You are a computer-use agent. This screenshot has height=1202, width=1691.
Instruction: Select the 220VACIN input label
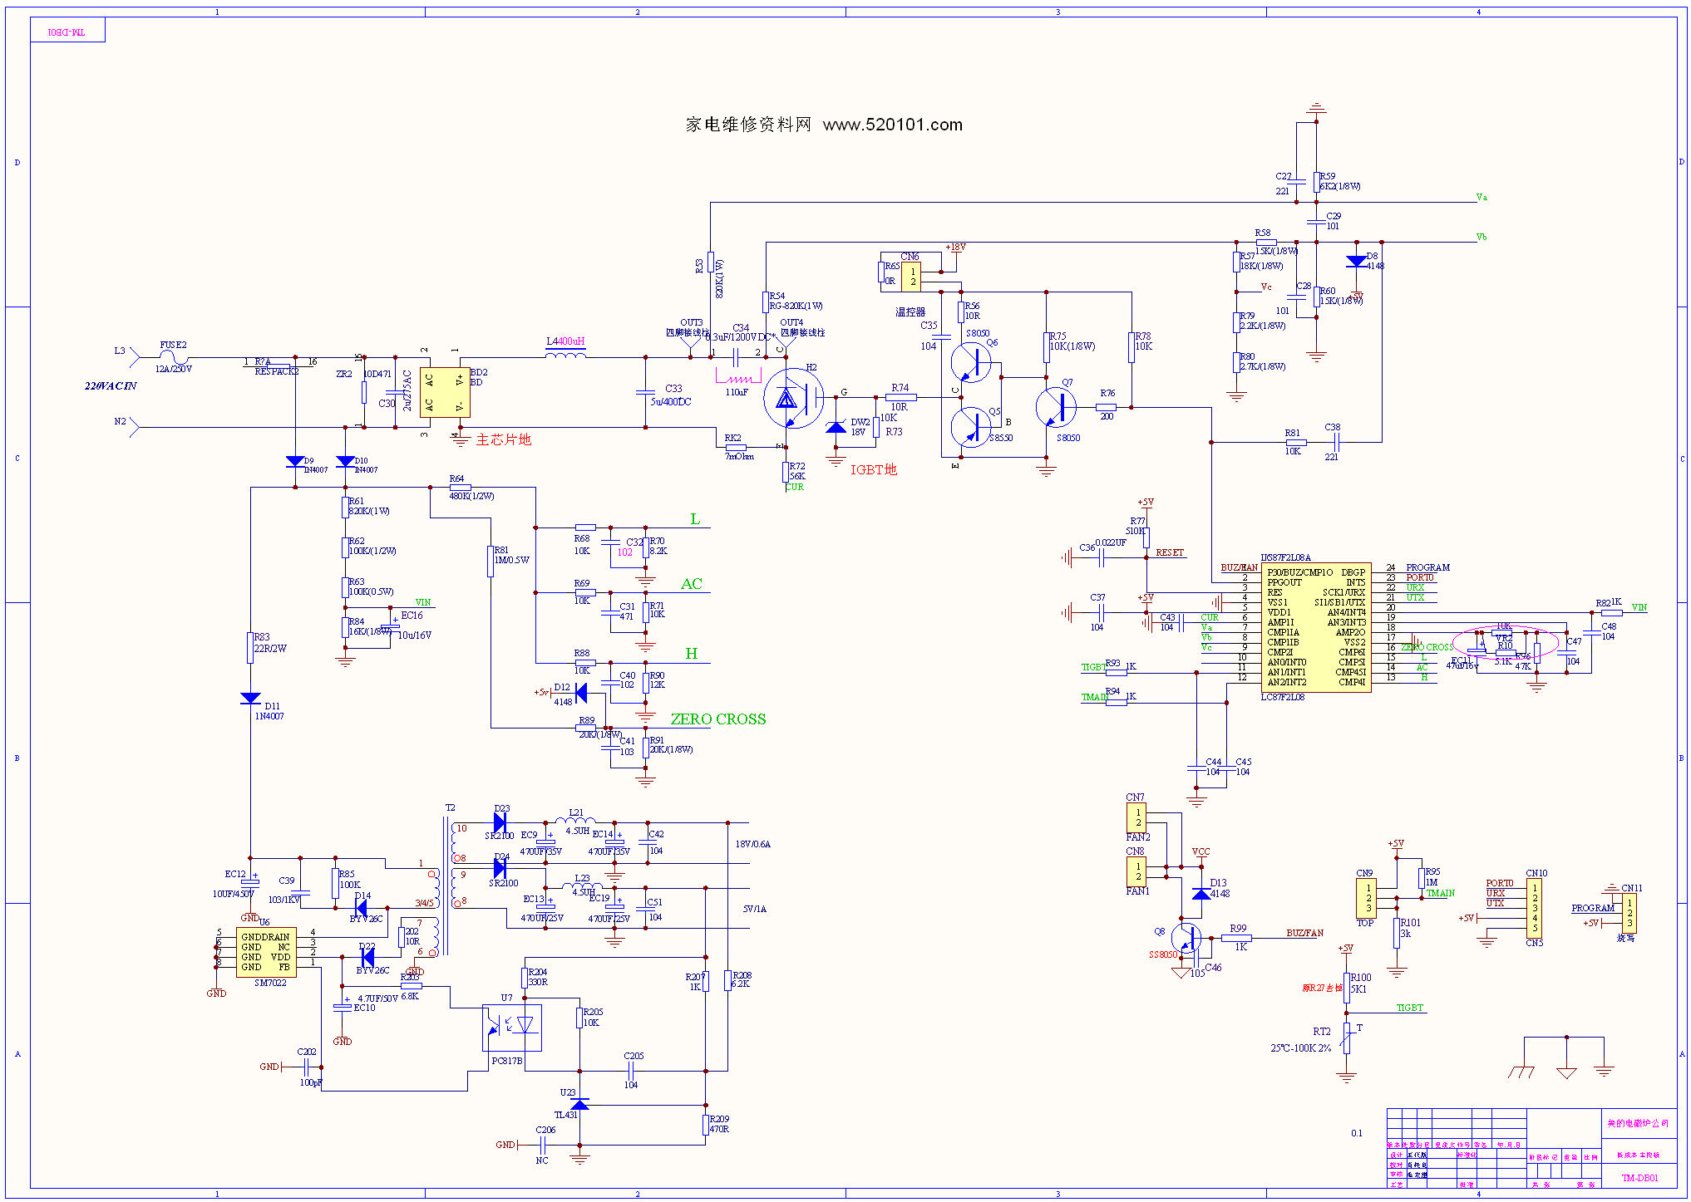(x=111, y=386)
